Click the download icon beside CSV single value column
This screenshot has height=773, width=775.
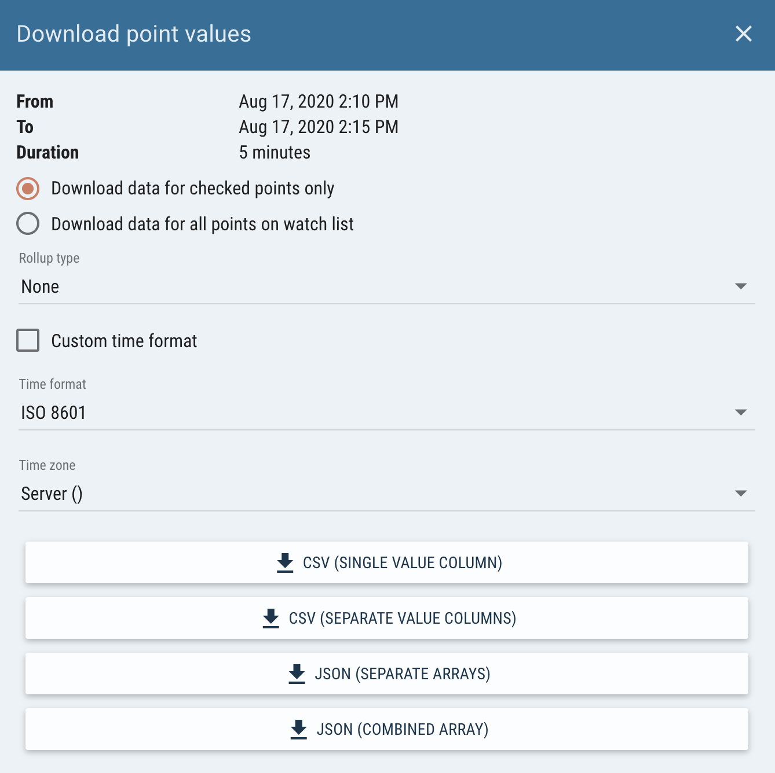point(285,562)
